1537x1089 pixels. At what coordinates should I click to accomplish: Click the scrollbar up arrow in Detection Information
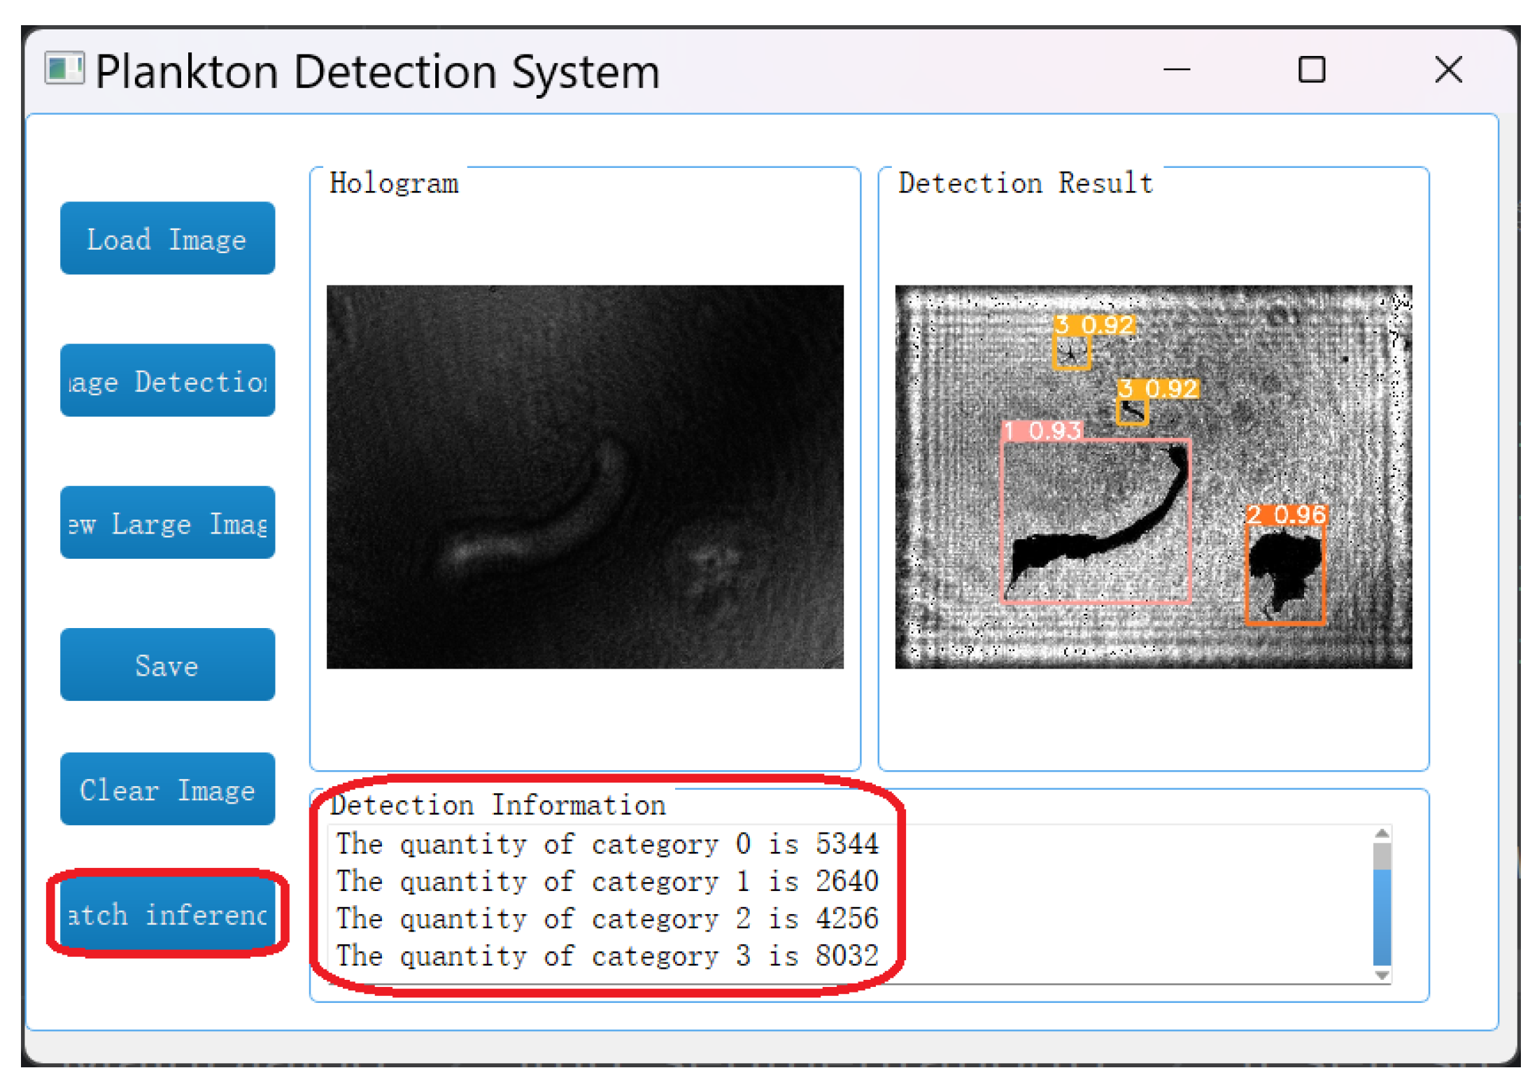(1382, 834)
